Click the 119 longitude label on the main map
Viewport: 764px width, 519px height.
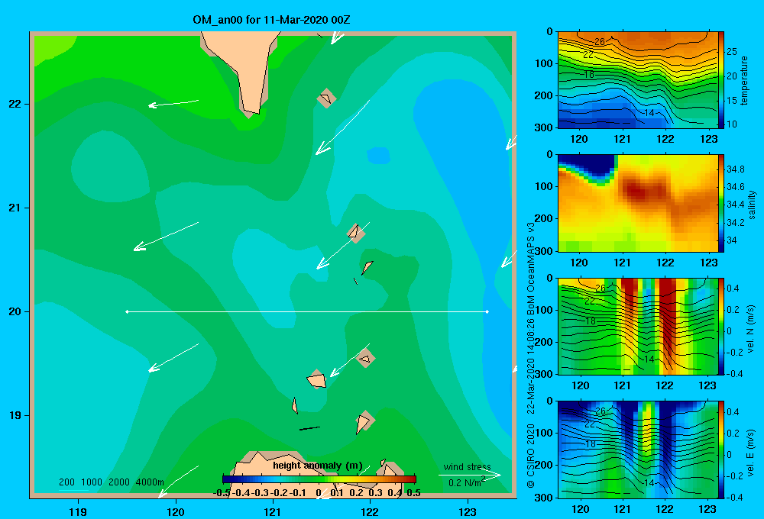point(78,512)
